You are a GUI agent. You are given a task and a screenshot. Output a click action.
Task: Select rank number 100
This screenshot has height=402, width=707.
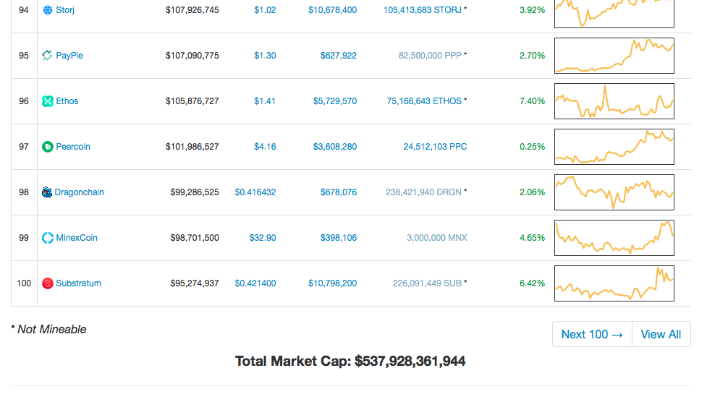click(x=24, y=283)
